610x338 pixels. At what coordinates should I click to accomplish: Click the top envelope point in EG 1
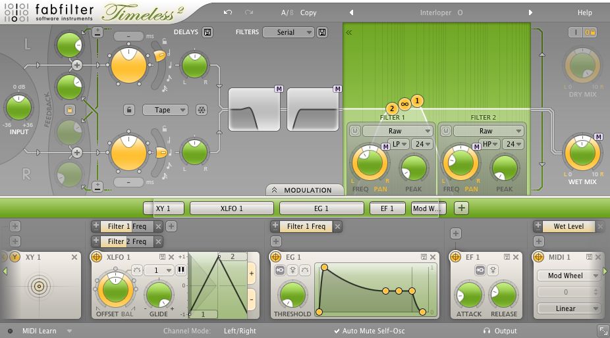[x=324, y=267]
